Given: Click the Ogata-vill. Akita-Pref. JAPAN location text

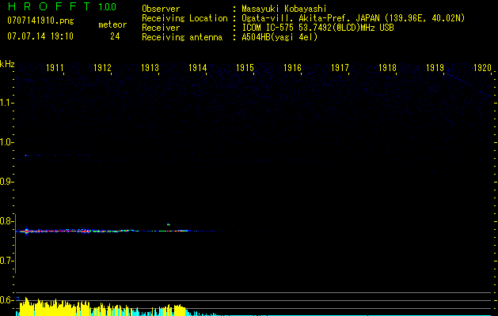Looking at the screenshot, I should pyautogui.click(x=353, y=18).
